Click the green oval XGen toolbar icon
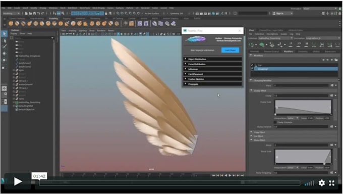The image size is (343, 195). click(262, 45)
